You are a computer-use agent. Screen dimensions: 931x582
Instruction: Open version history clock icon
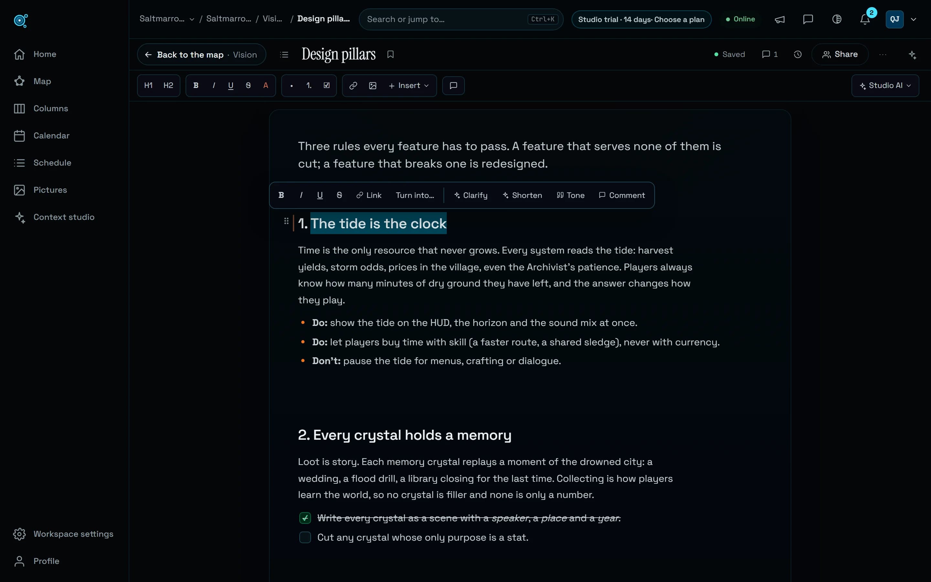(798, 55)
